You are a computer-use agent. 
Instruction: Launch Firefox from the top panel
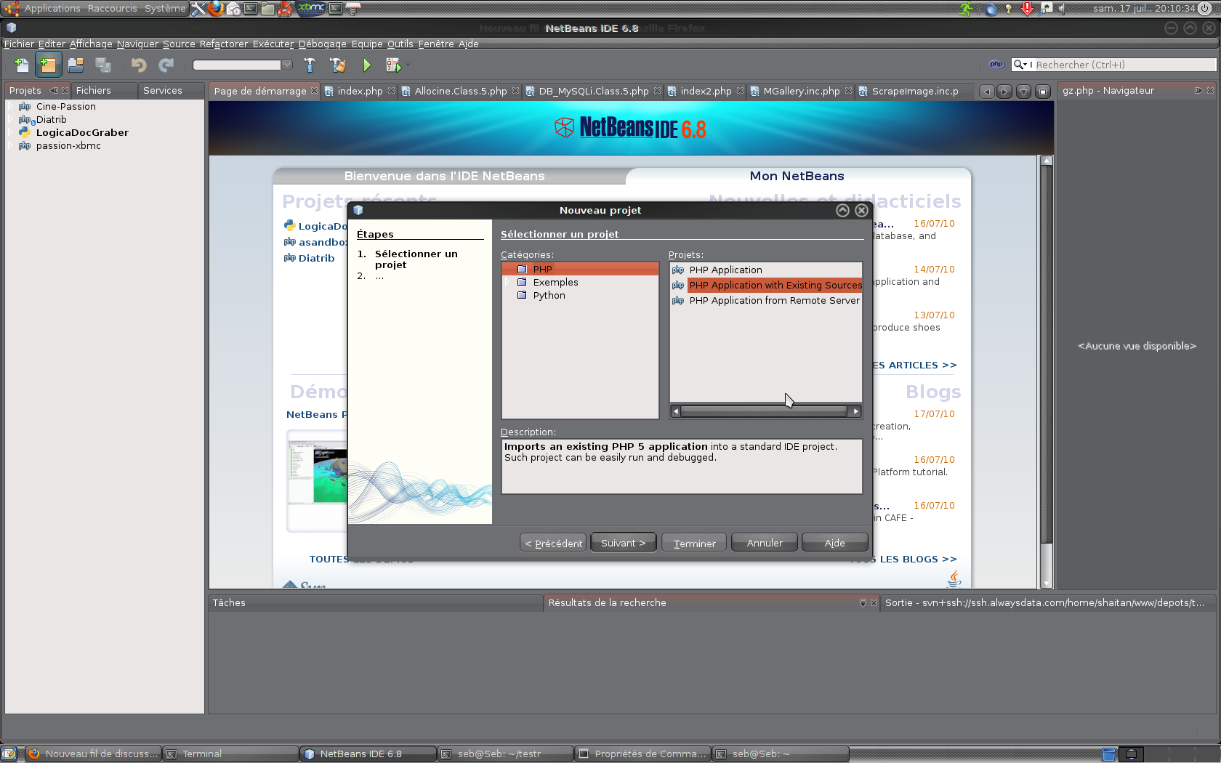(216, 9)
